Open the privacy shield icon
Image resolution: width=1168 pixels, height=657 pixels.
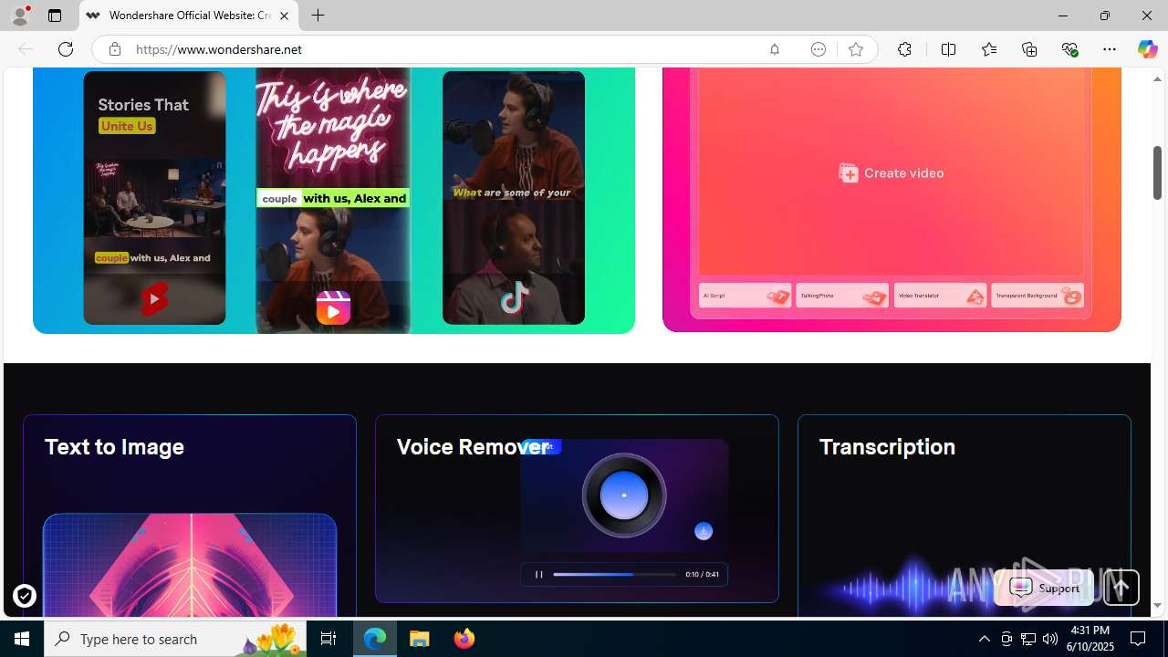[25, 596]
